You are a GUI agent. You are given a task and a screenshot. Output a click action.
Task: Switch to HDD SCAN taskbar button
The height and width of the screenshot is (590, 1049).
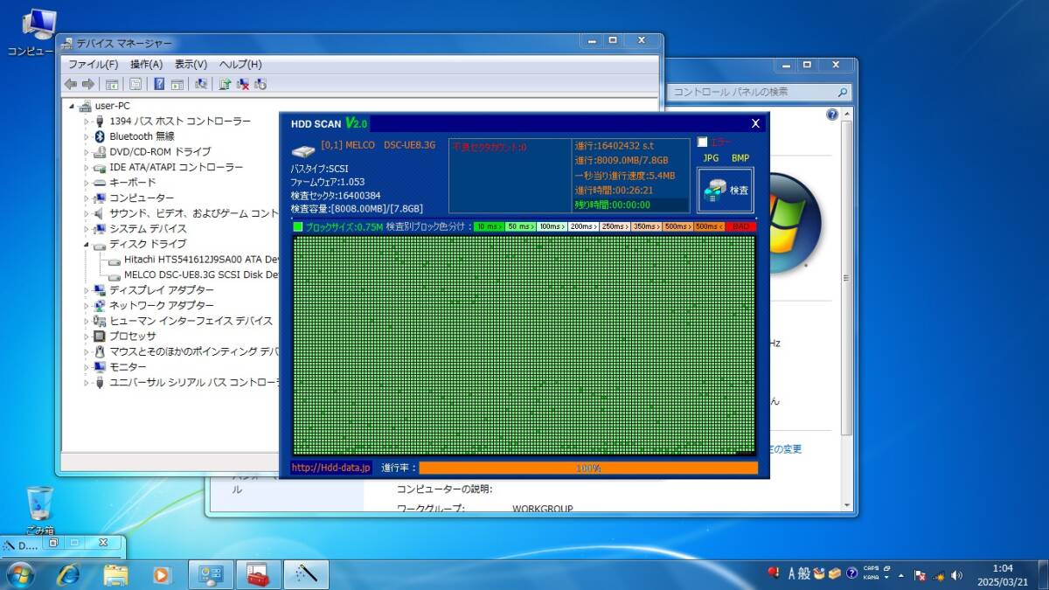(305, 574)
